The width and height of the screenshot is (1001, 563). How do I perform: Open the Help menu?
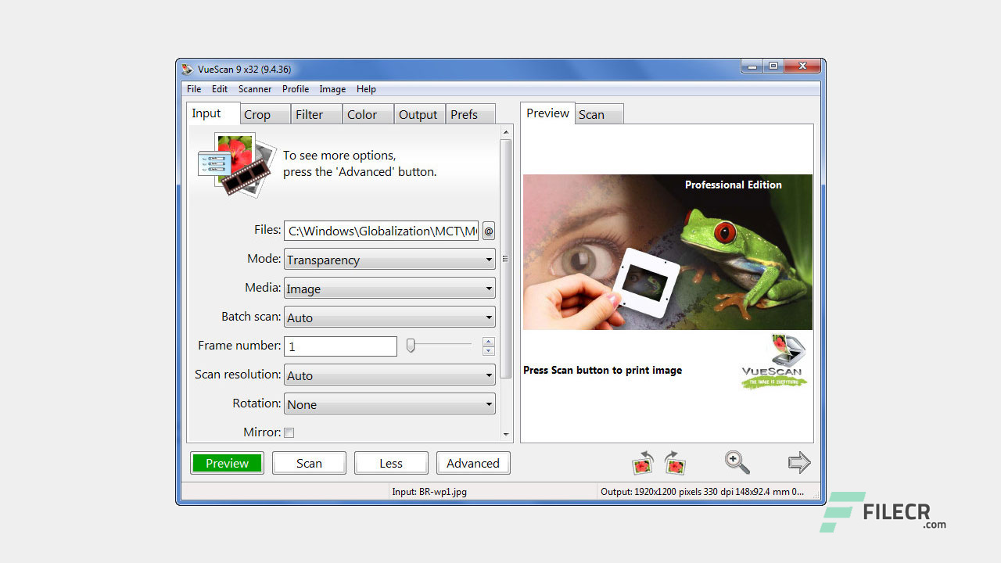click(366, 89)
